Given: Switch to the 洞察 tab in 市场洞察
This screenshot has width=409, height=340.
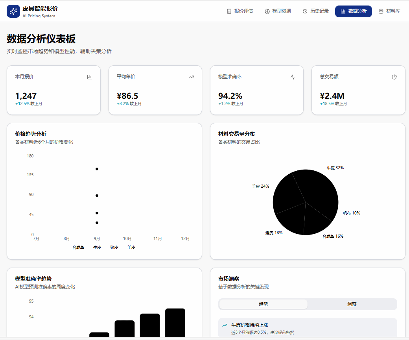Looking at the screenshot, I should (352, 304).
